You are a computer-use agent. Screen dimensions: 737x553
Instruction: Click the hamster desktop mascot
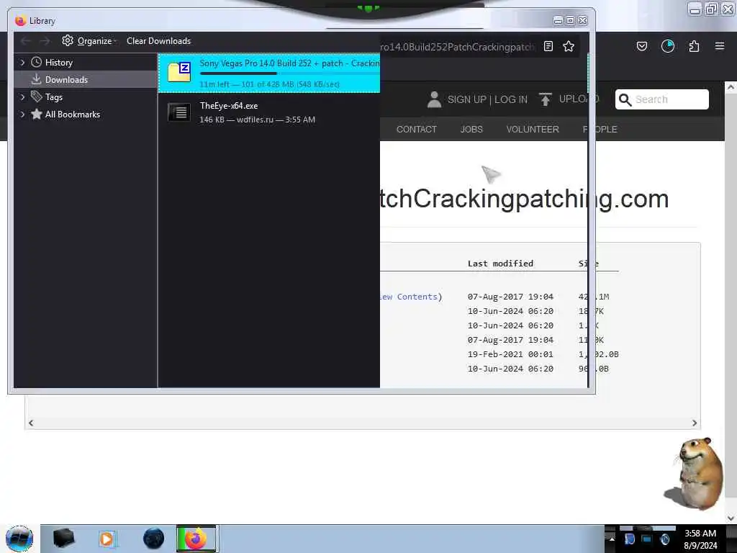coord(695,473)
